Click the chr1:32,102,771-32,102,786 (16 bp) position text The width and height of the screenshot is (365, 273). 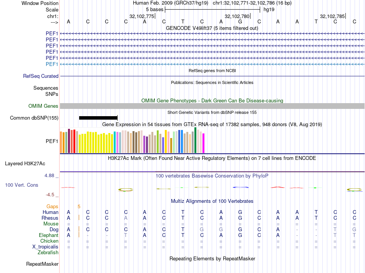click(x=252, y=3)
